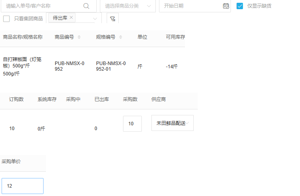Click 已出库 column header
Viewport: 300px width, 196px height.
[102, 99]
